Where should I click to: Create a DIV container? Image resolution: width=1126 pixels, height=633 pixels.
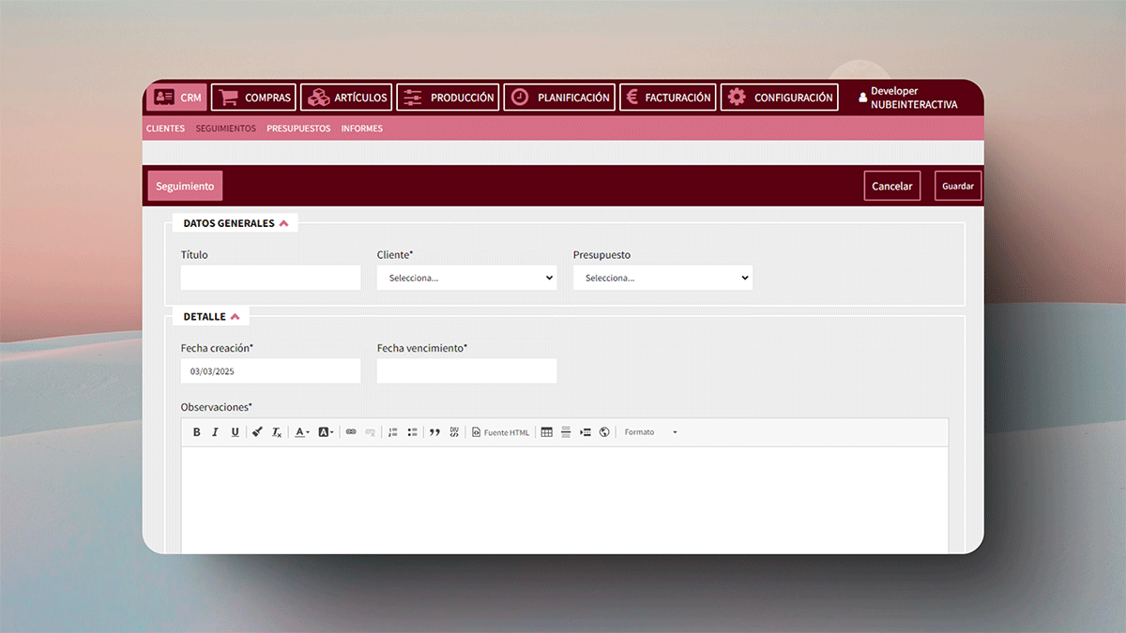click(x=454, y=432)
